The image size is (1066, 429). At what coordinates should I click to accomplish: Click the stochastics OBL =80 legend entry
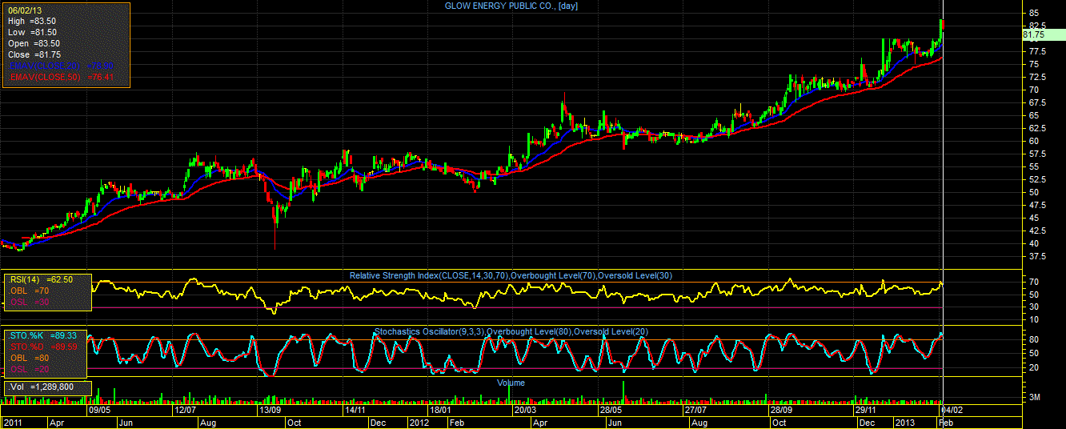point(29,358)
